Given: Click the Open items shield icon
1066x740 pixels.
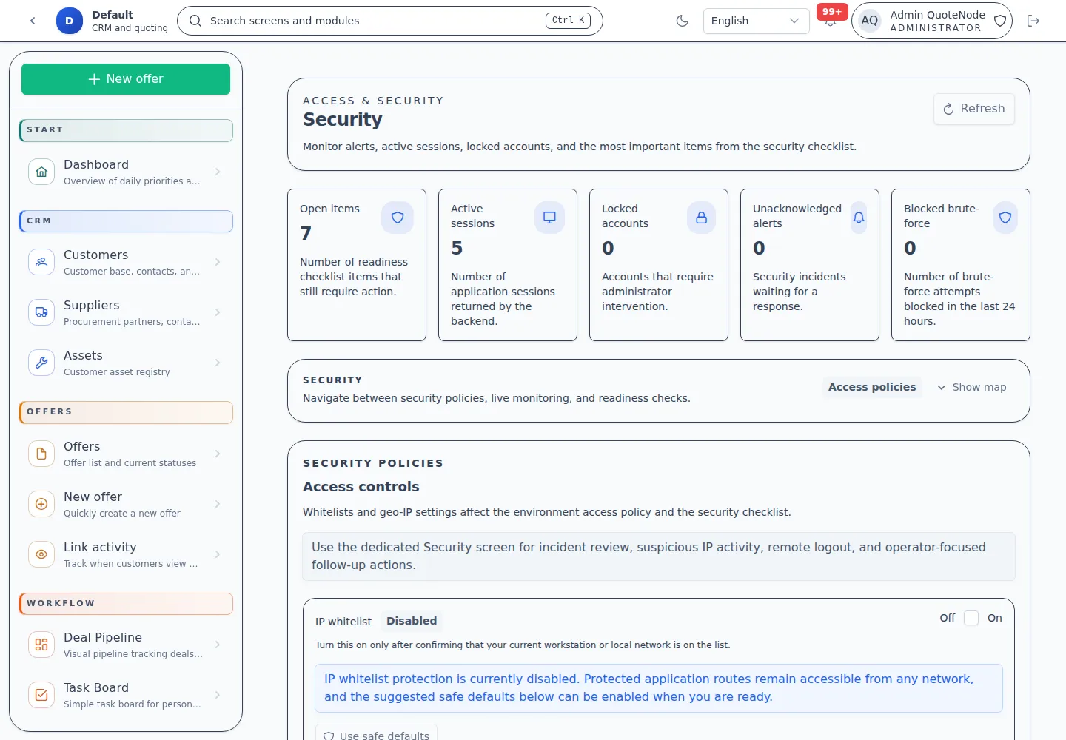Looking at the screenshot, I should tap(398, 218).
